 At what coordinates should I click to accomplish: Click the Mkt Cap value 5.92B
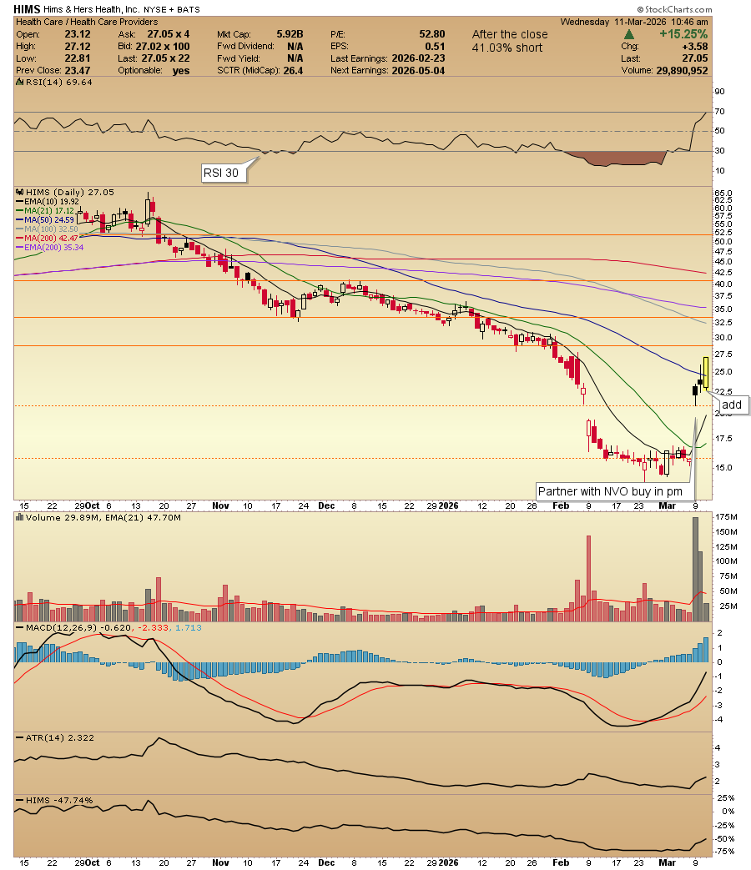pos(290,34)
